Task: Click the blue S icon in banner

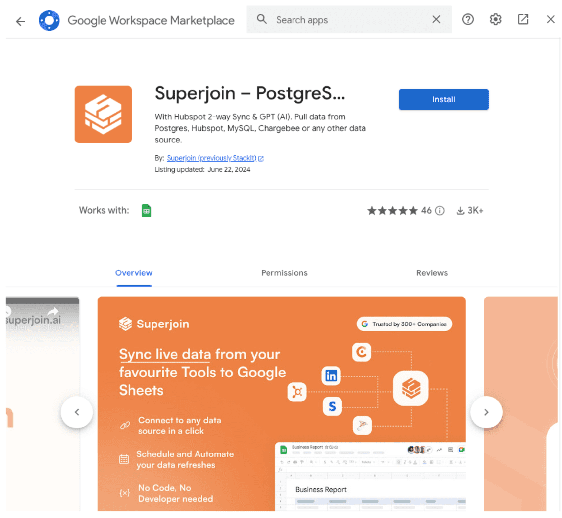Action: tap(332, 406)
